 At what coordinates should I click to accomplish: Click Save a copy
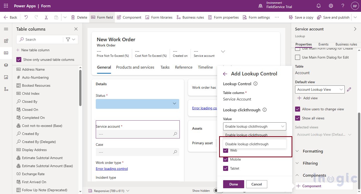pos(301,17)
